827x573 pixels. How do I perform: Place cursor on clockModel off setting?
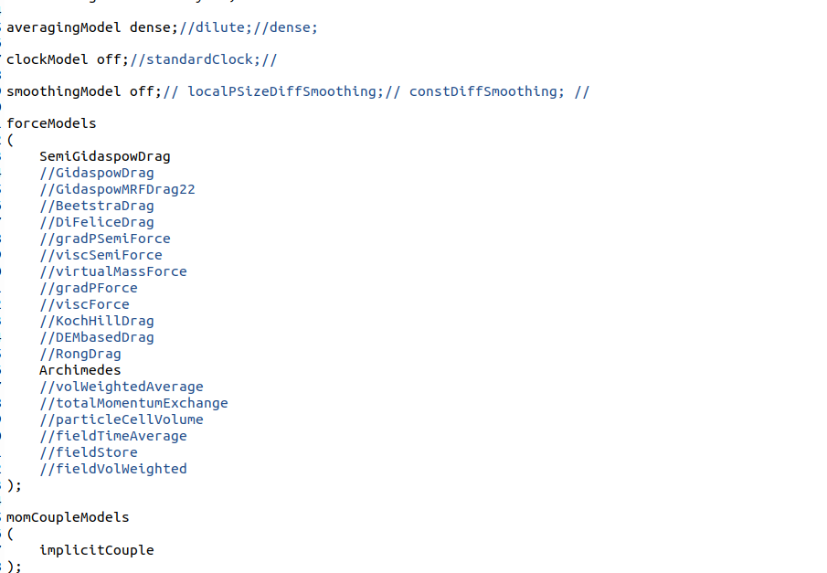67,59
